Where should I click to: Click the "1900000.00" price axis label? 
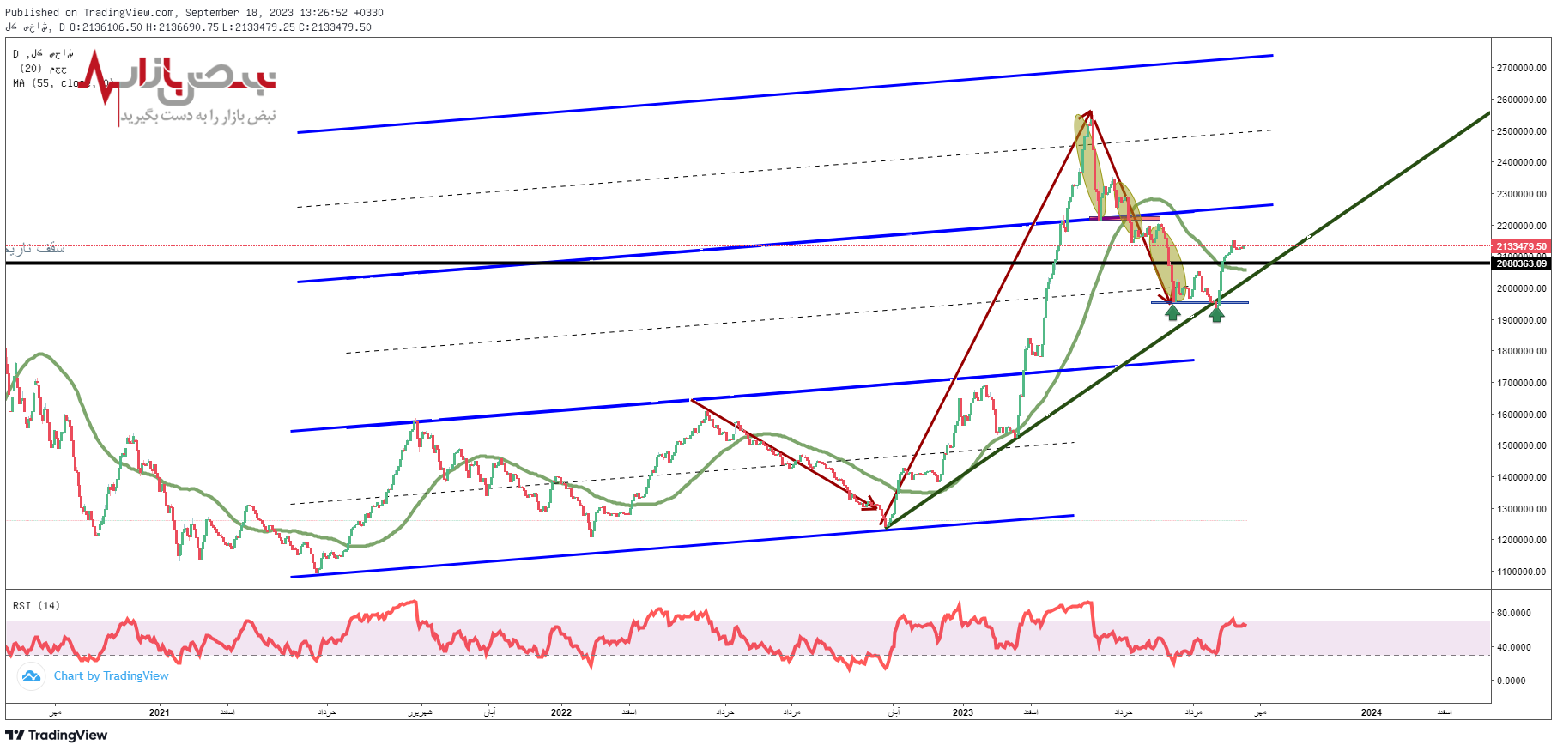click(x=1521, y=320)
